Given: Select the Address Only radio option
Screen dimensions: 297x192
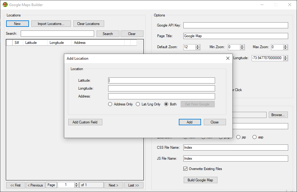Looking at the screenshot, I should pos(110,104).
